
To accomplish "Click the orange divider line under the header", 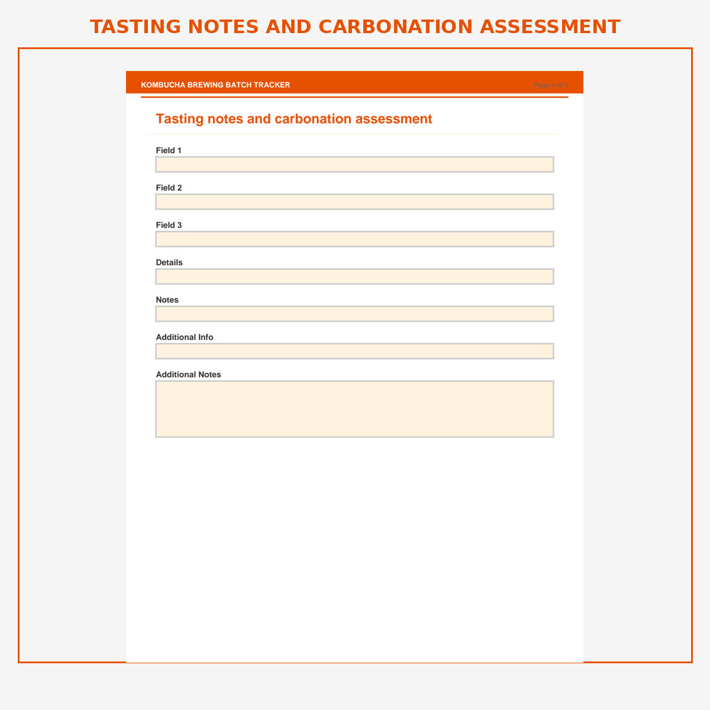I will point(354,97).
